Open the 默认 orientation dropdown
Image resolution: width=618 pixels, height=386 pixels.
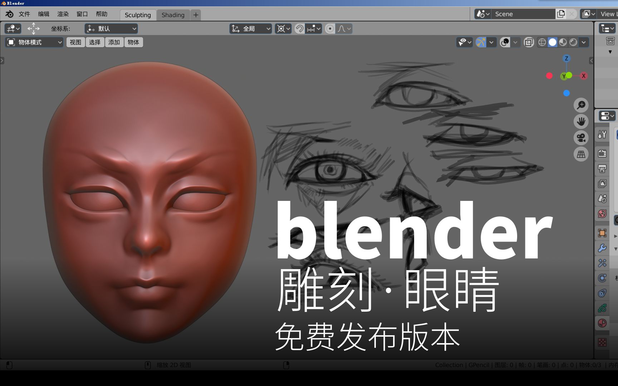pos(111,29)
